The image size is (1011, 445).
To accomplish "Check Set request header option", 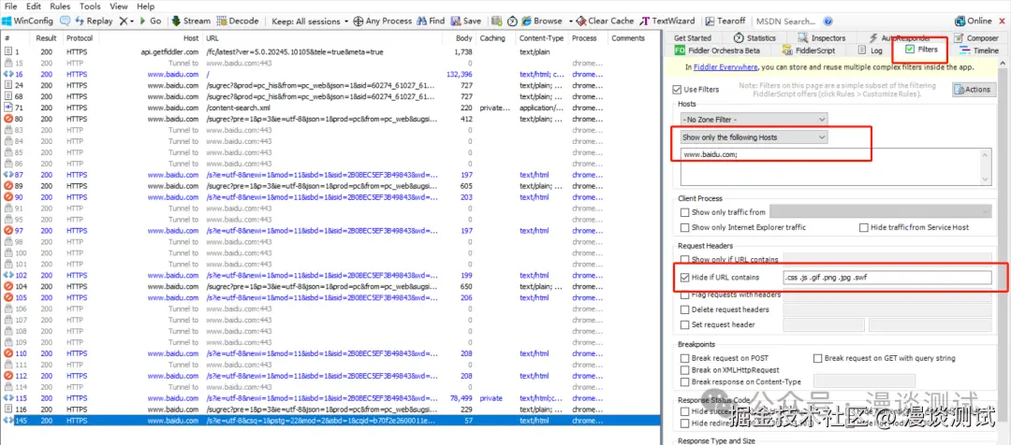I will [684, 324].
